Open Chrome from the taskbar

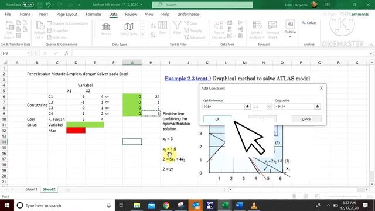(166, 206)
